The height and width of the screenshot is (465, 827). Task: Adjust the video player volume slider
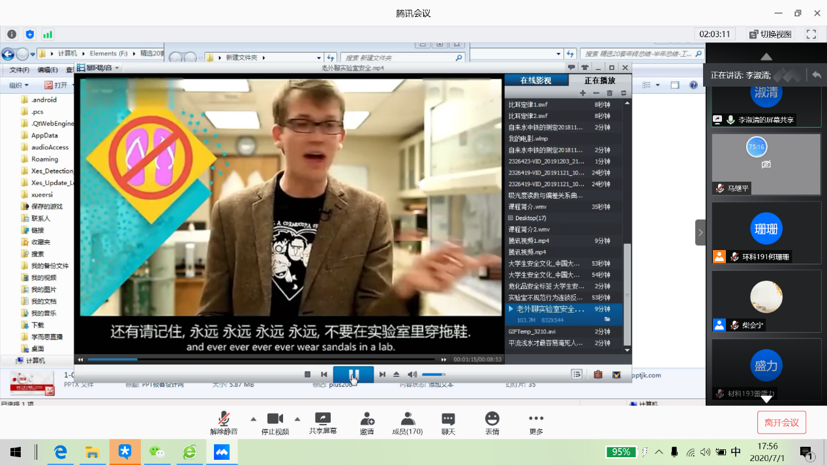coord(433,374)
